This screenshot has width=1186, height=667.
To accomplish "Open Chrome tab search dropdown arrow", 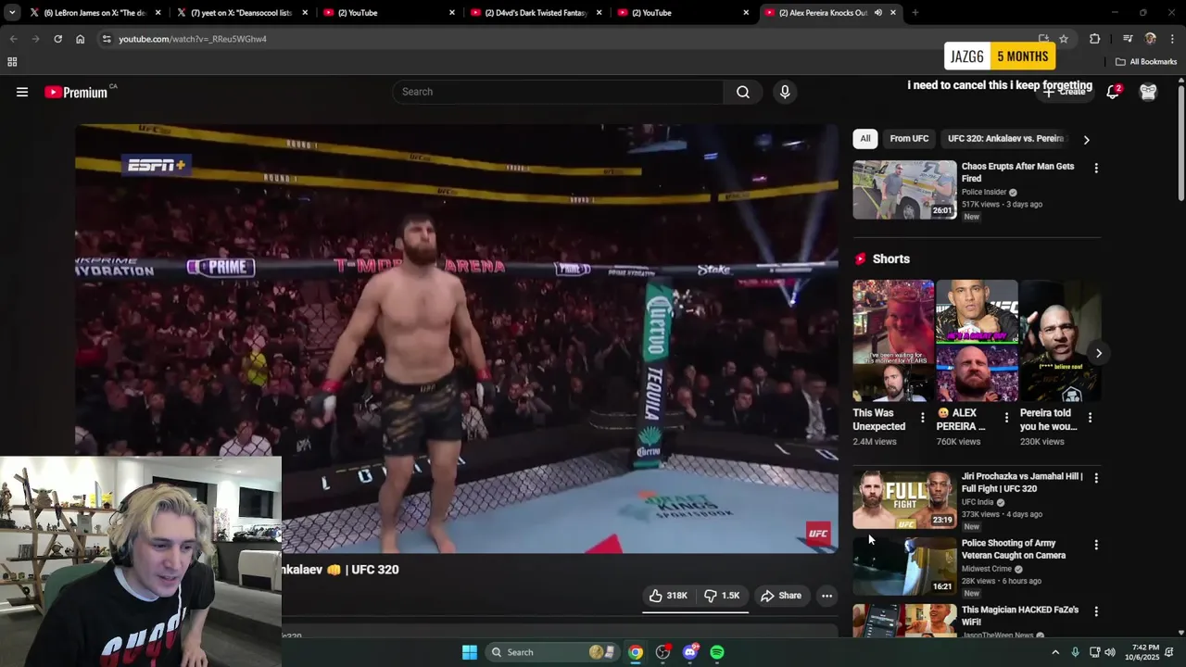I will point(12,13).
